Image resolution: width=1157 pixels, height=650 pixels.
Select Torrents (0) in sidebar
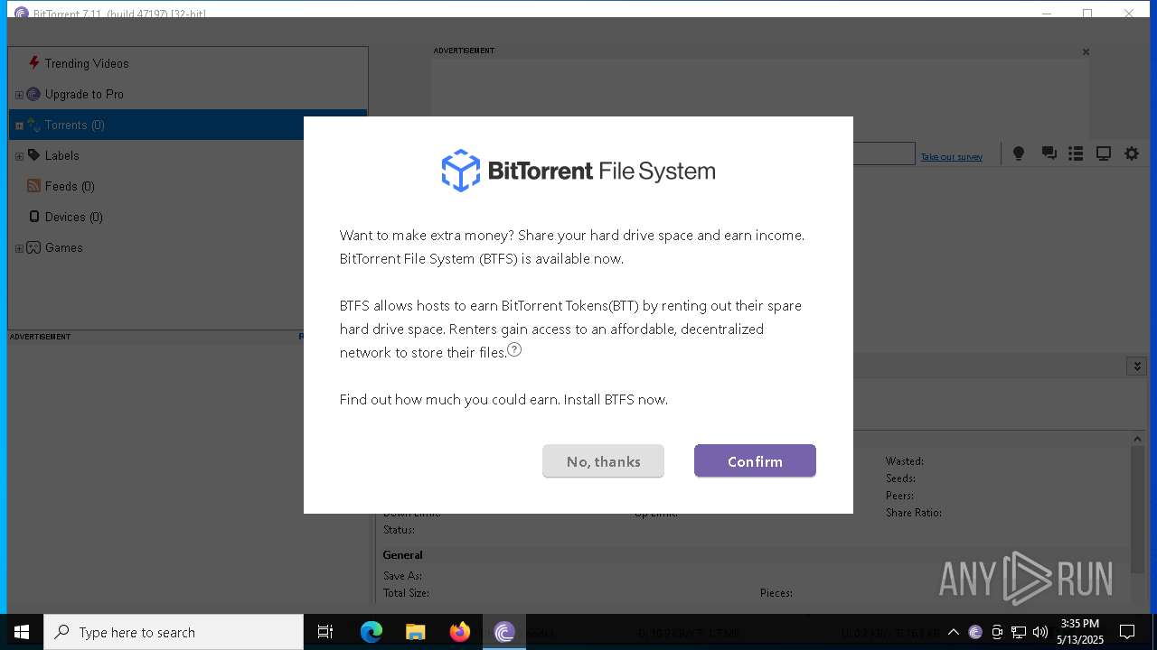188,125
